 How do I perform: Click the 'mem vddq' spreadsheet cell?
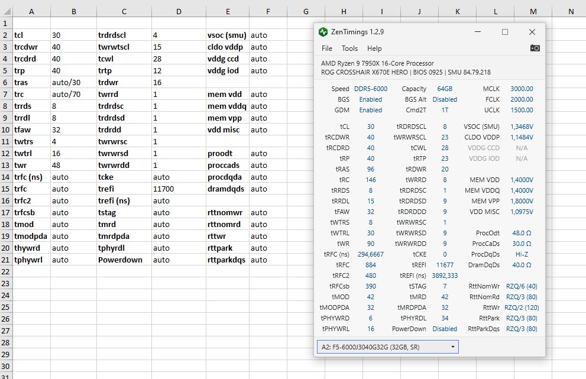228,106
